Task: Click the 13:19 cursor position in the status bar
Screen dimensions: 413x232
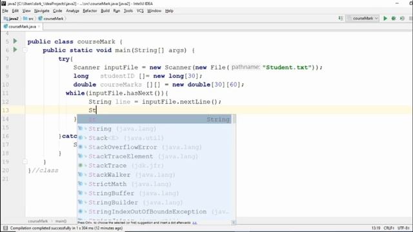Action: pyautogui.click(x=376, y=228)
